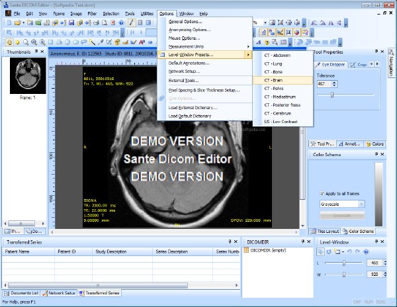
Task: Open preset dropdown arrow in Level-Window panel
Action: click(343, 252)
